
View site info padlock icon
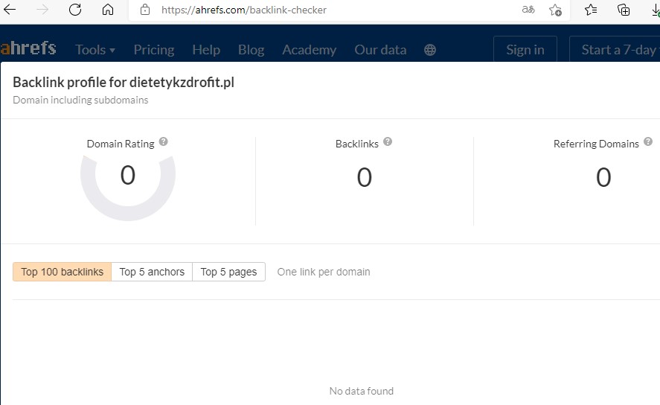pos(145,10)
